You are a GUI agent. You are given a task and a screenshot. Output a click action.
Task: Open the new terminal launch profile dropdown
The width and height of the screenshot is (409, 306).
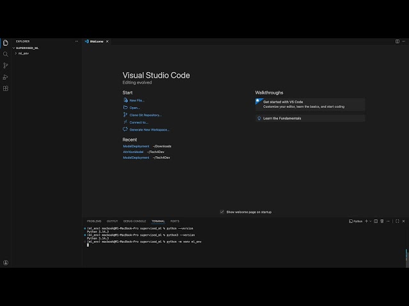(x=371, y=221)
